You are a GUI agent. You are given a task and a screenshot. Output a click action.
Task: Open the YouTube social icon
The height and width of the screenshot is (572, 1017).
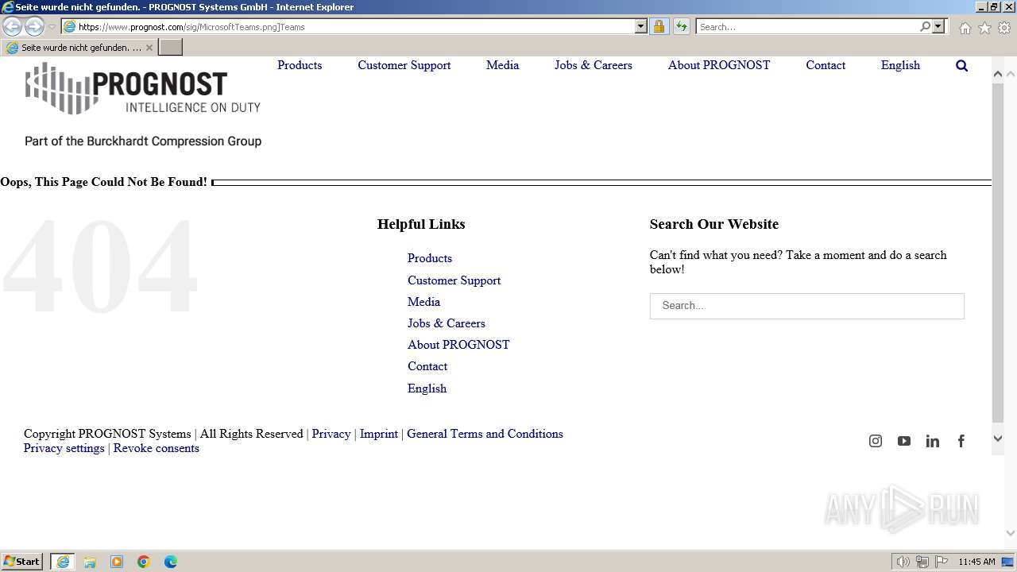pos(904,441)
